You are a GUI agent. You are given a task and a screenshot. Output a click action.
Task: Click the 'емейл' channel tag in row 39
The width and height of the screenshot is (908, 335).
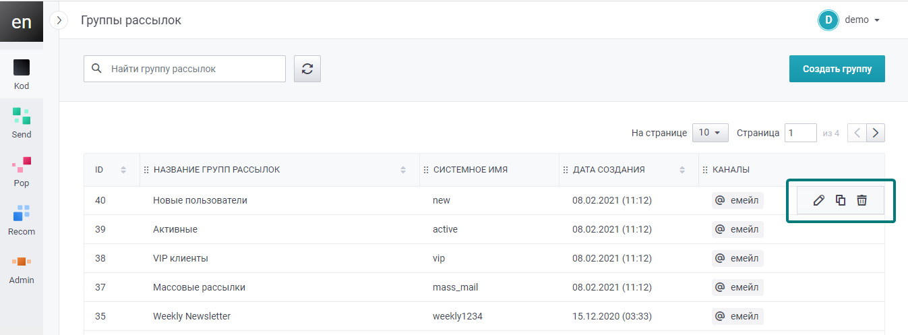(x=737, y=229)
